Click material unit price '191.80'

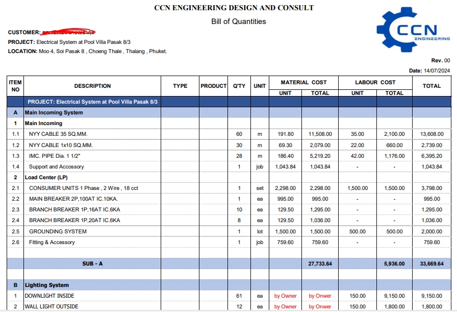tap(285, 134)
